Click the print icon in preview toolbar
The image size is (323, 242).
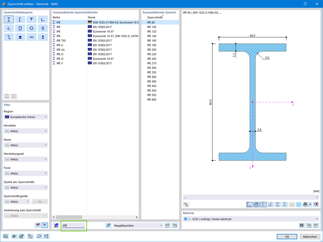pyautogui.click(x=305, y=205)
